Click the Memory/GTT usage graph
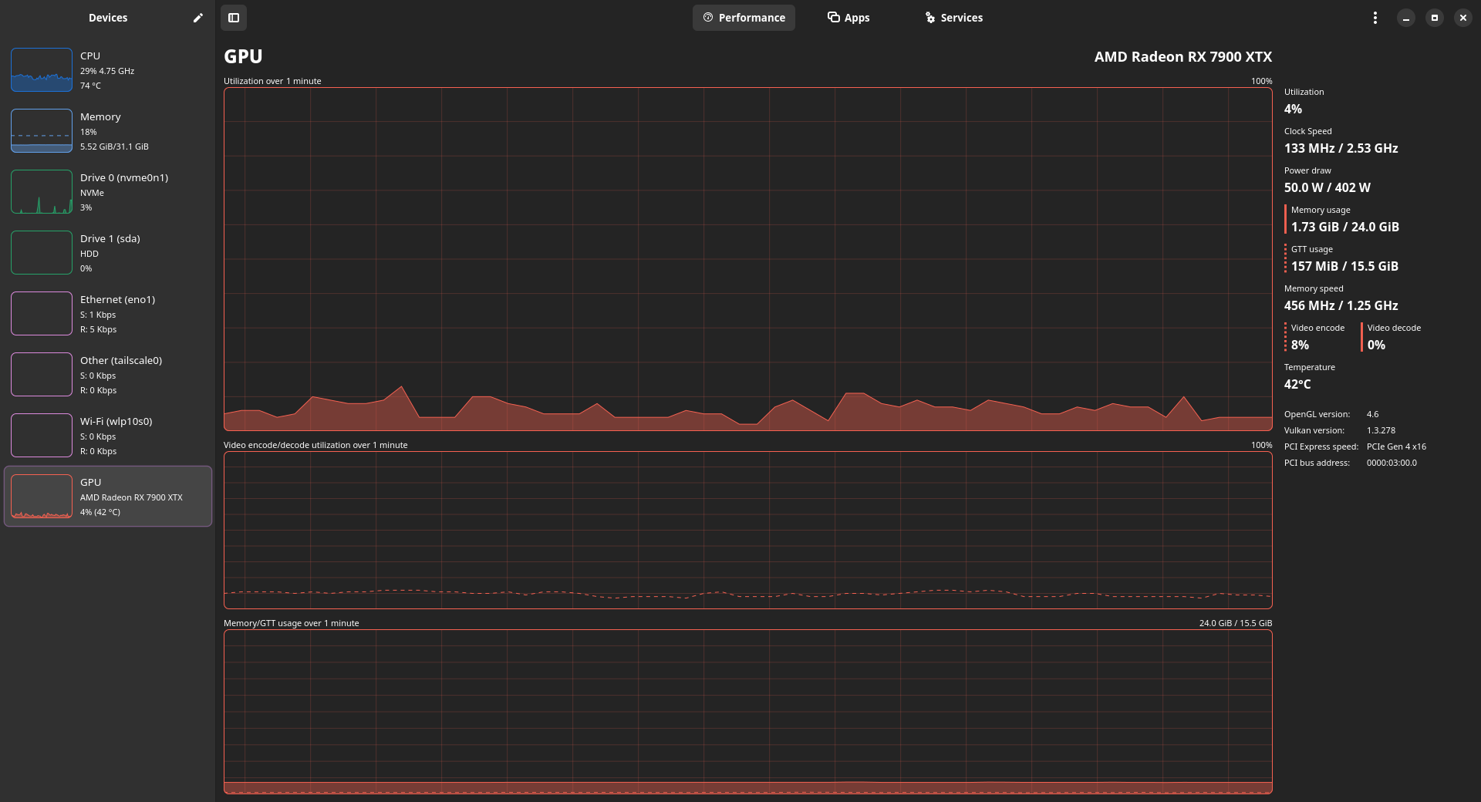This screenshot has width=1481, height=802. [747, 711]
